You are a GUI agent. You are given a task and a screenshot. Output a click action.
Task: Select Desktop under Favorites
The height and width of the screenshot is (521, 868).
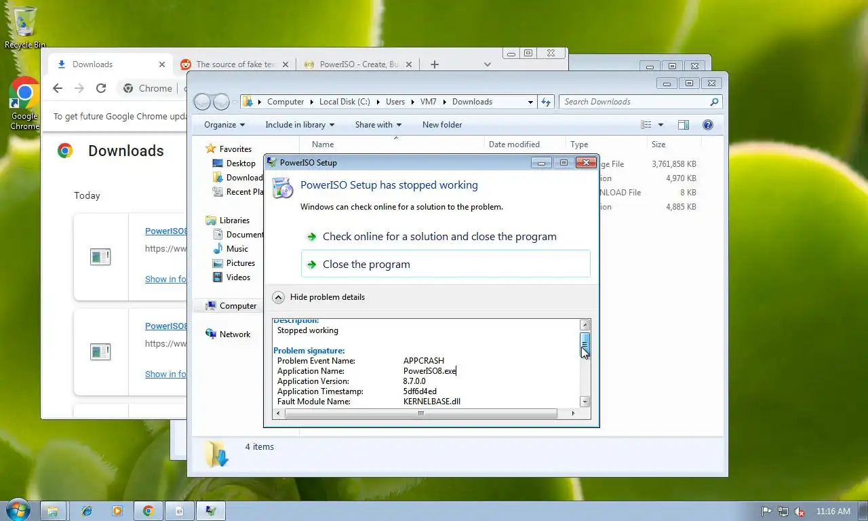[x=234, y=163]
